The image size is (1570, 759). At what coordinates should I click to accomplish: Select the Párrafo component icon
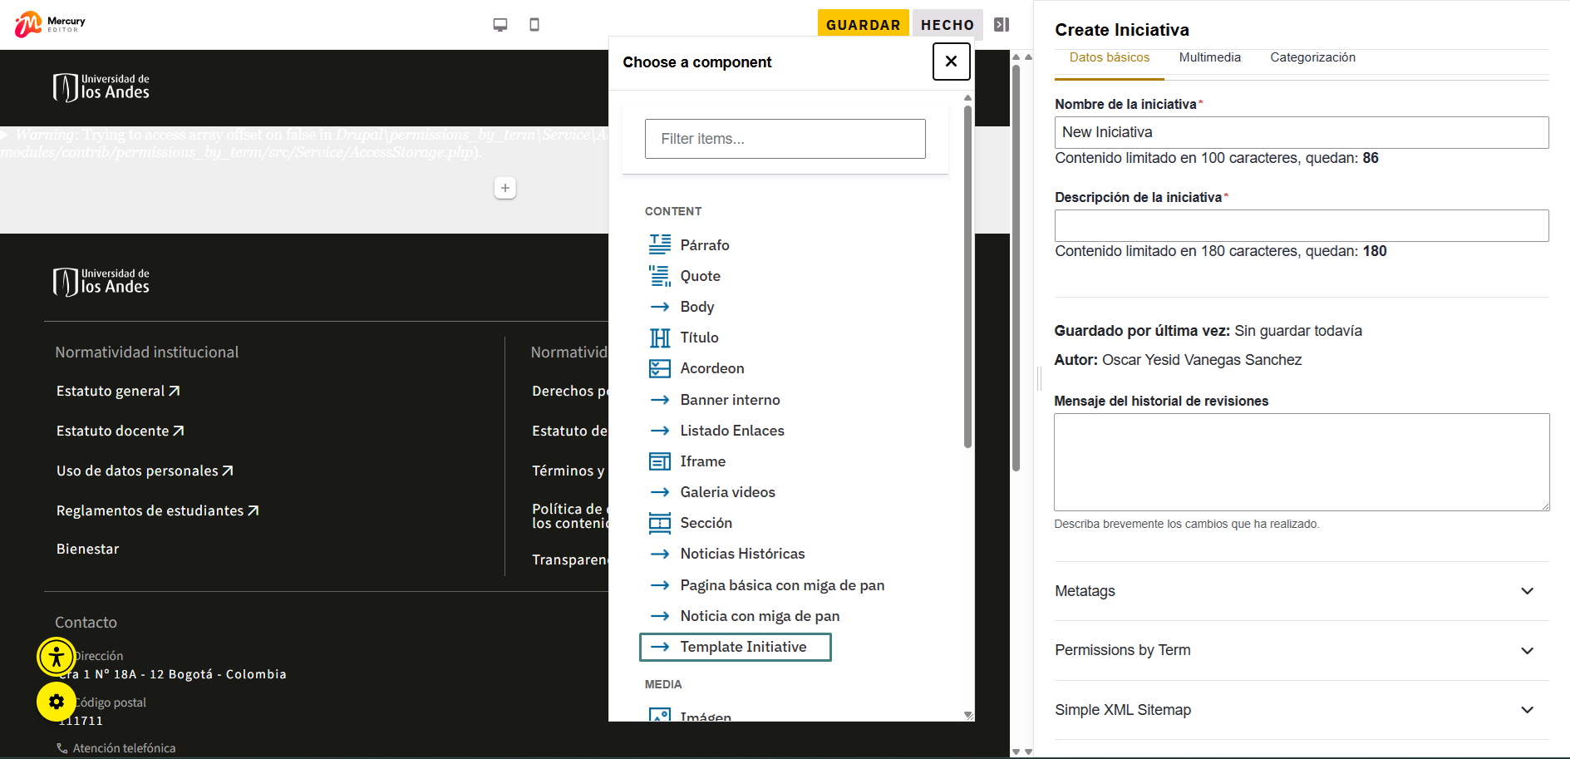click(x=660, y=244)
